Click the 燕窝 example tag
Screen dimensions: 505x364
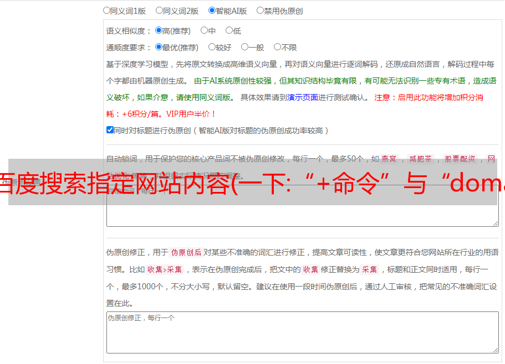pos(389,159)
